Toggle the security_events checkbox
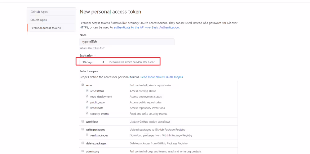The height and width of the screenshot is (154, 310). click(87, 113)
